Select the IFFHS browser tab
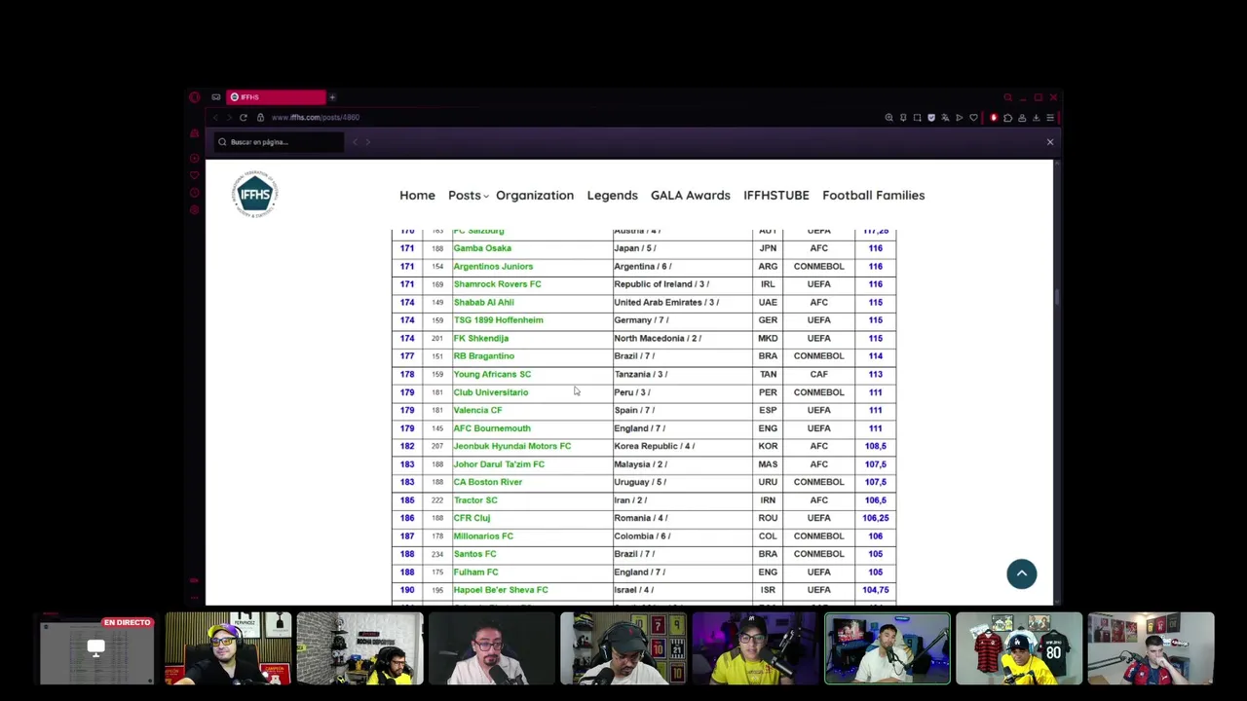Screen dimensions: 1247x701 [x=277, y=97]
